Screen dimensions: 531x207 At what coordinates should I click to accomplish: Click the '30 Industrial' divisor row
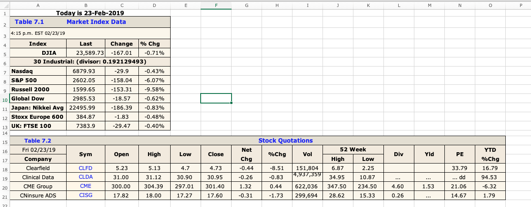(90, 62)
